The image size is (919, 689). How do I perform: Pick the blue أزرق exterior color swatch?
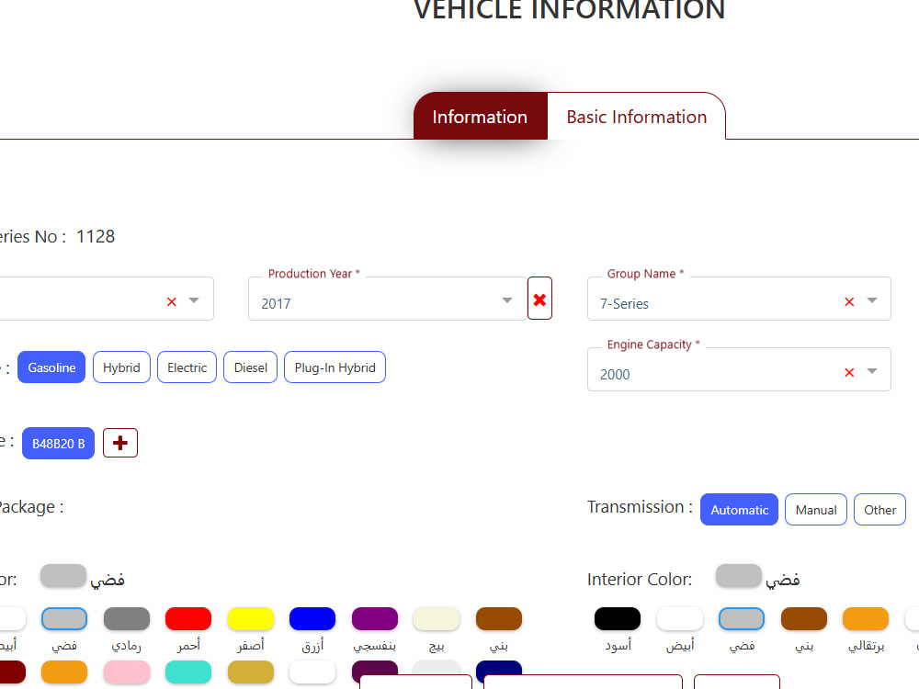(312, 618)
